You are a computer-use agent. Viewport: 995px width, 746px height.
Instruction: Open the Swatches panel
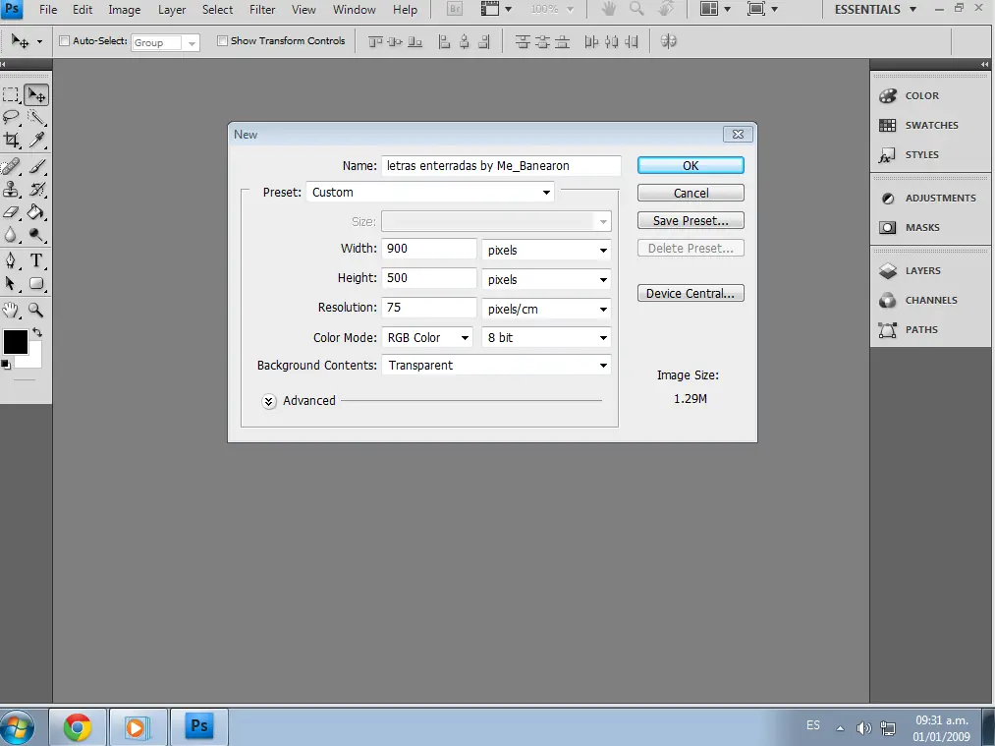click(930, 125)
